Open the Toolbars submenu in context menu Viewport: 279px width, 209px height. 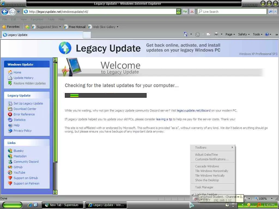pos(213,147)
